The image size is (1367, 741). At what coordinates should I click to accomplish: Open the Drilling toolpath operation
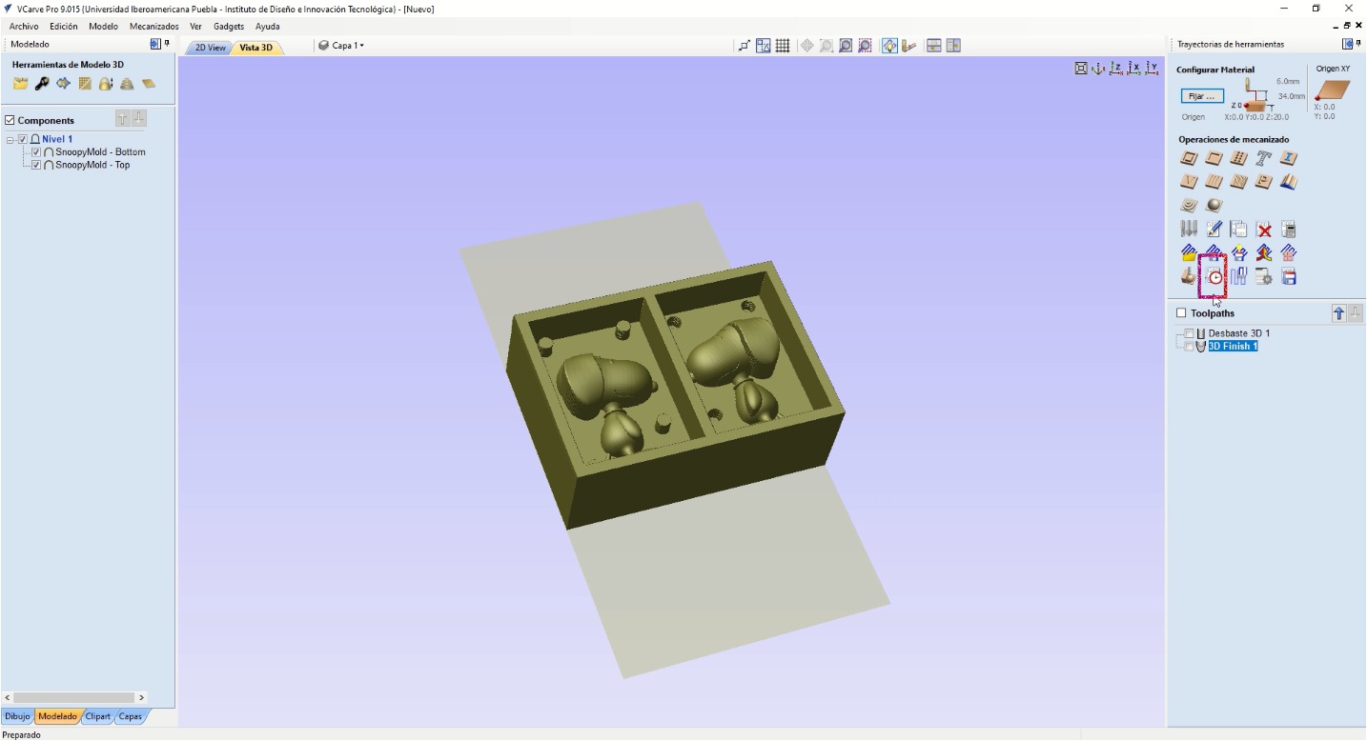[1238, 158]
